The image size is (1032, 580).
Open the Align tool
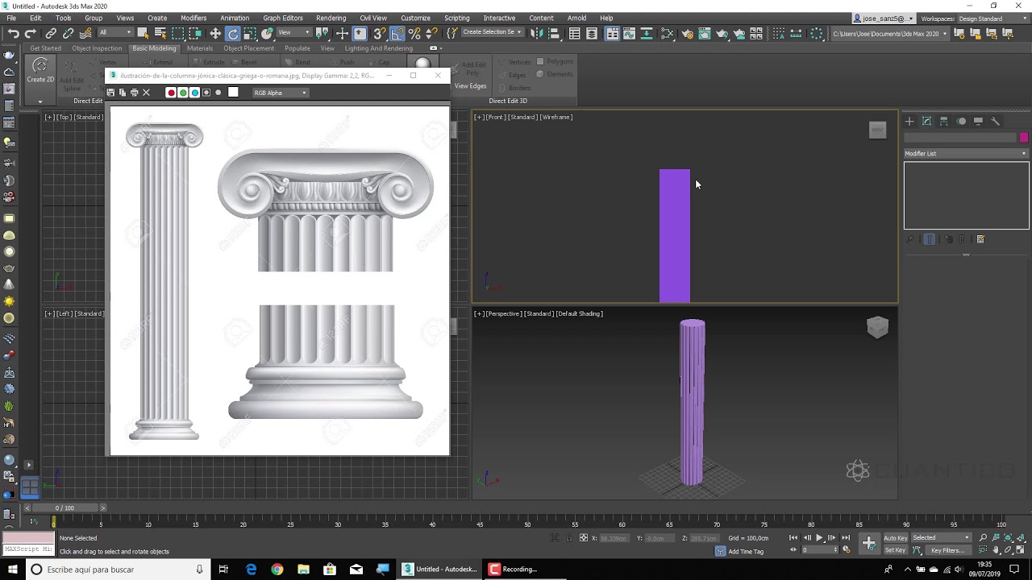(554, 33)
